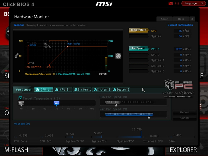Click the CPU Core voltage value 0.992

[23, 136]
